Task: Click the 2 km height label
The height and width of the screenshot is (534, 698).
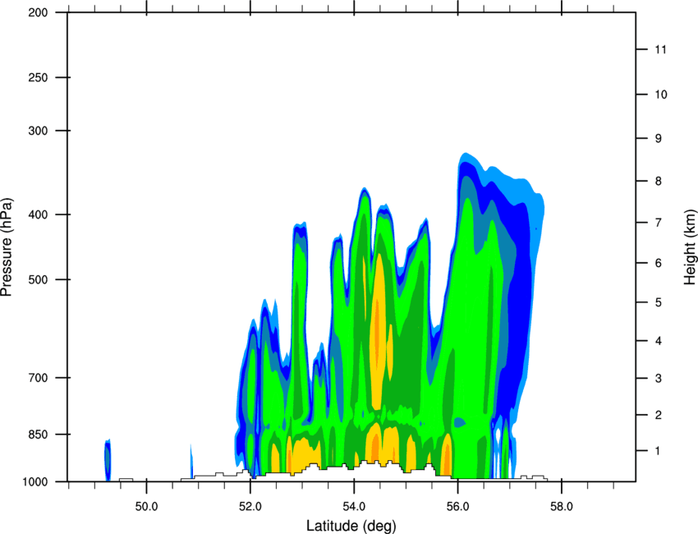Action: (659, 415)
